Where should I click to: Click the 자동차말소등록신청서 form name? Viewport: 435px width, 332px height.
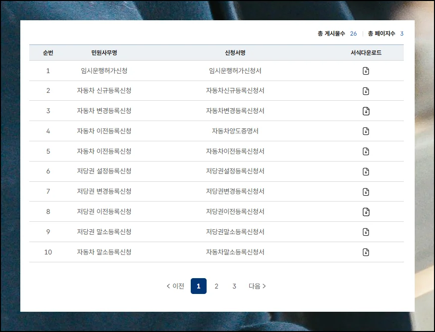235,252
